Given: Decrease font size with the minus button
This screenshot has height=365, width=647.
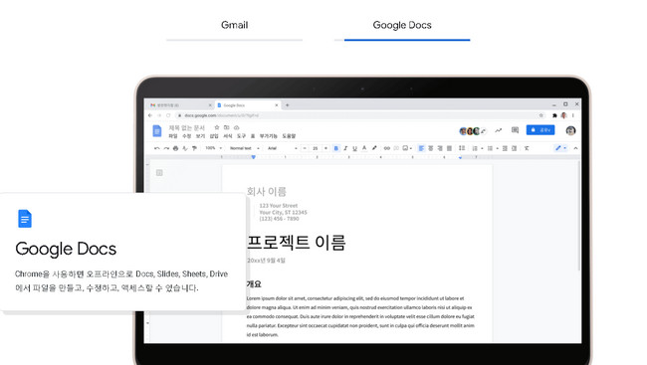Looking at the screenshot, I should [x=305, y=148].
